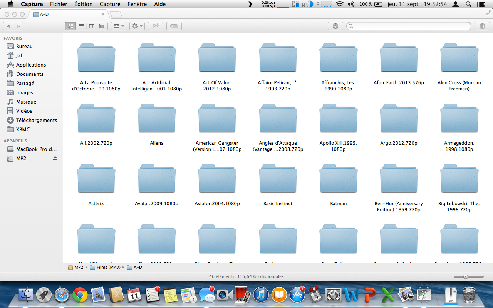Click the trash button in toolbar
The height and width of the screenshot is (308, 493).
482,26
